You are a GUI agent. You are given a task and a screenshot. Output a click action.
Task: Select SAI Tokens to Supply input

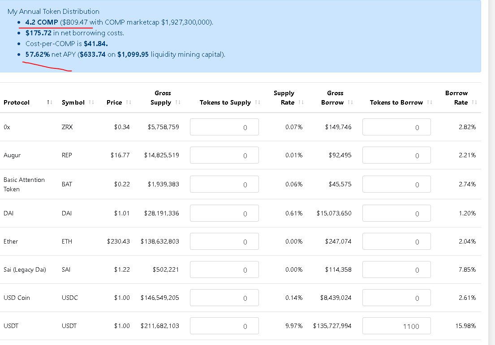(x=224, y=269)
